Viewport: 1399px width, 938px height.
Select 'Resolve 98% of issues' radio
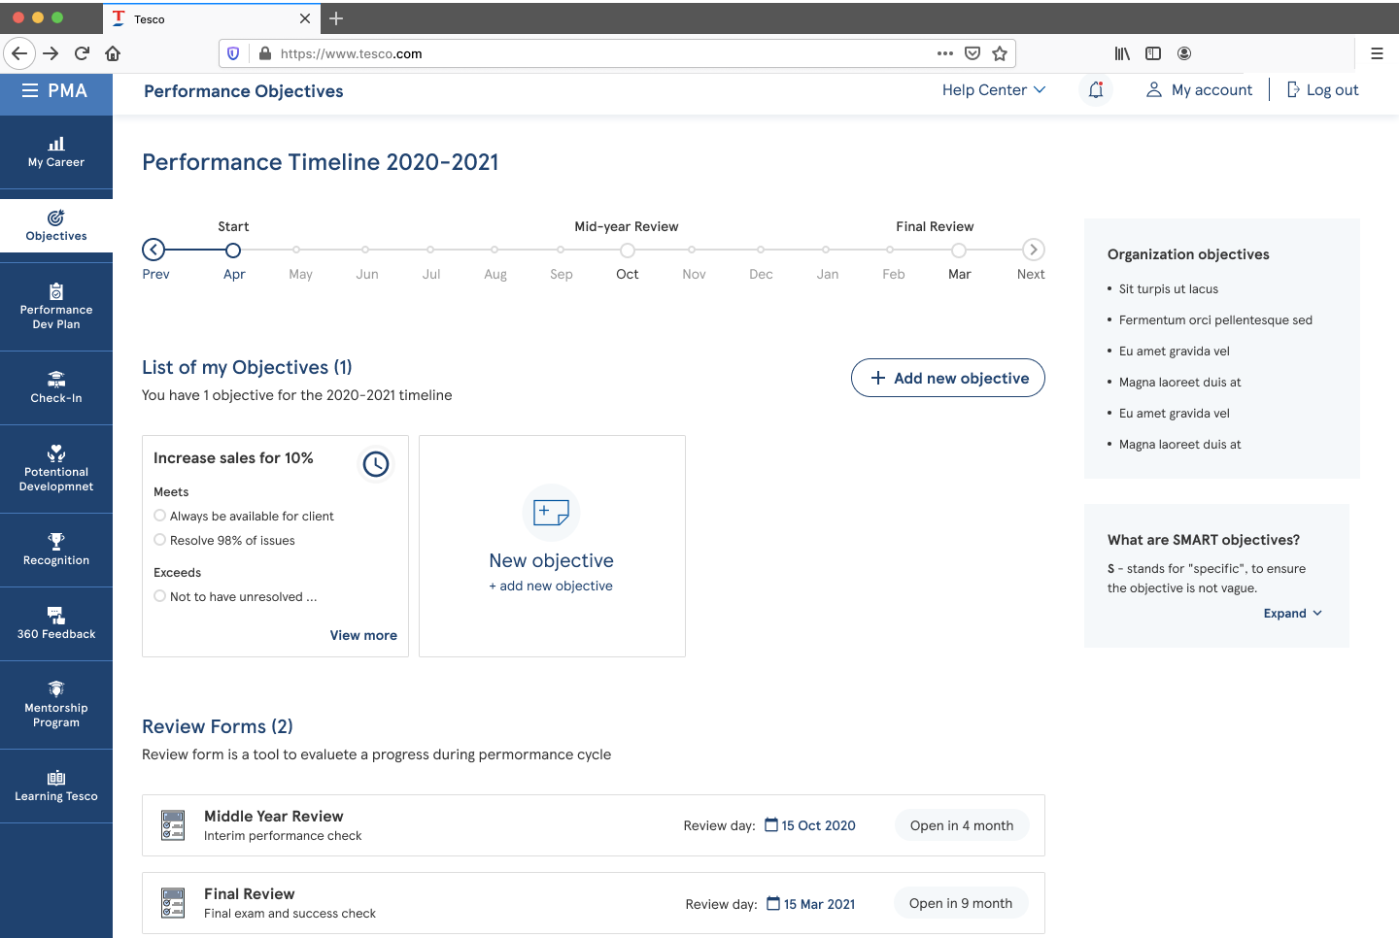click(160, 540)
